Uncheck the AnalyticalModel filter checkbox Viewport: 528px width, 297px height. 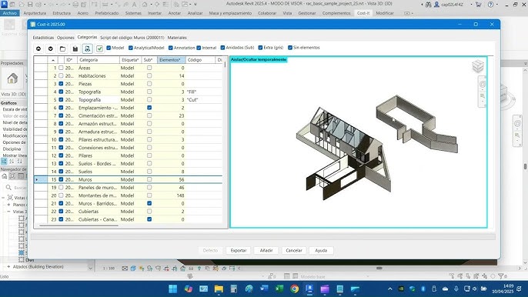(x=131, y=48)
